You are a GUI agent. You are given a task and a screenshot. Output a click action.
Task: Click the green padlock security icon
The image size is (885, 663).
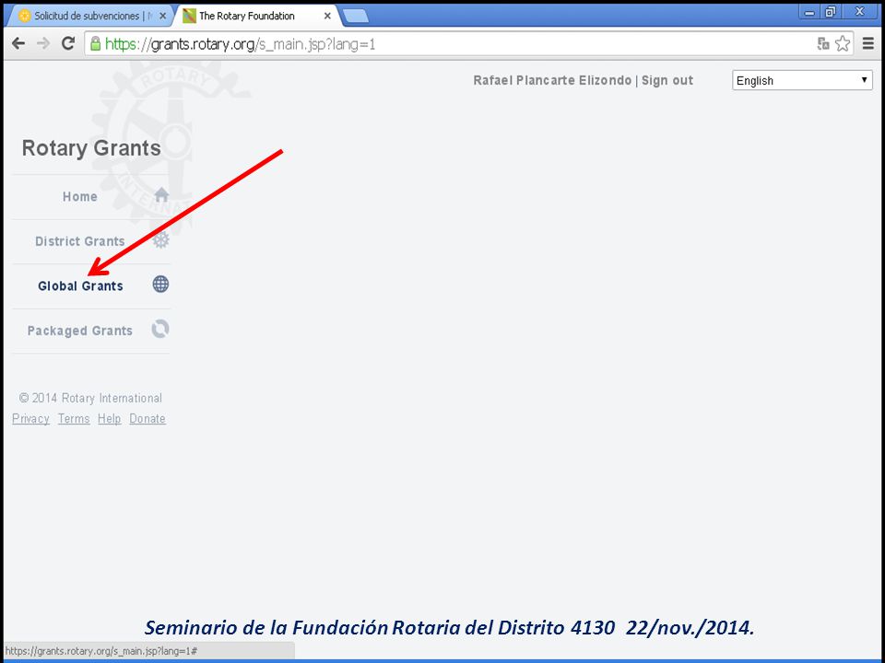pyautogui.click(x=95, y=43)
